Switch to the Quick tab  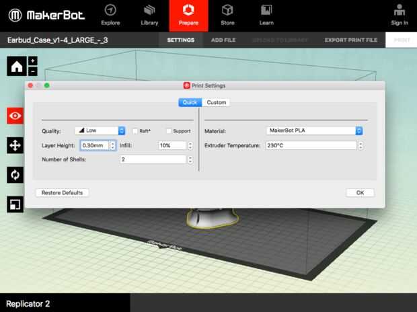190,102
